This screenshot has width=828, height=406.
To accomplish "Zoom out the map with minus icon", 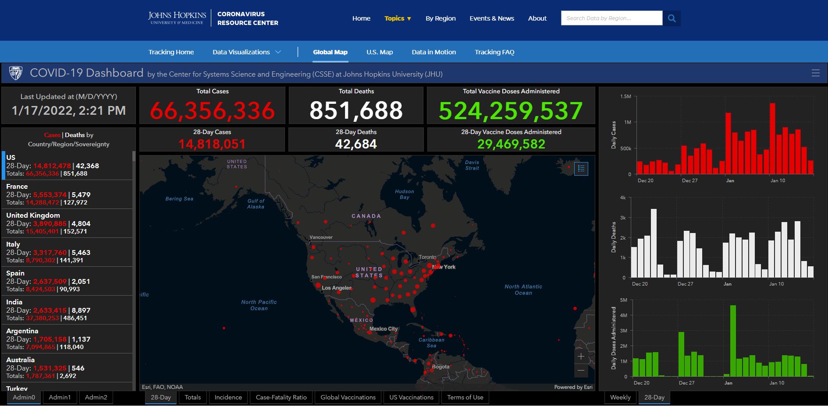I will [581, 371].
